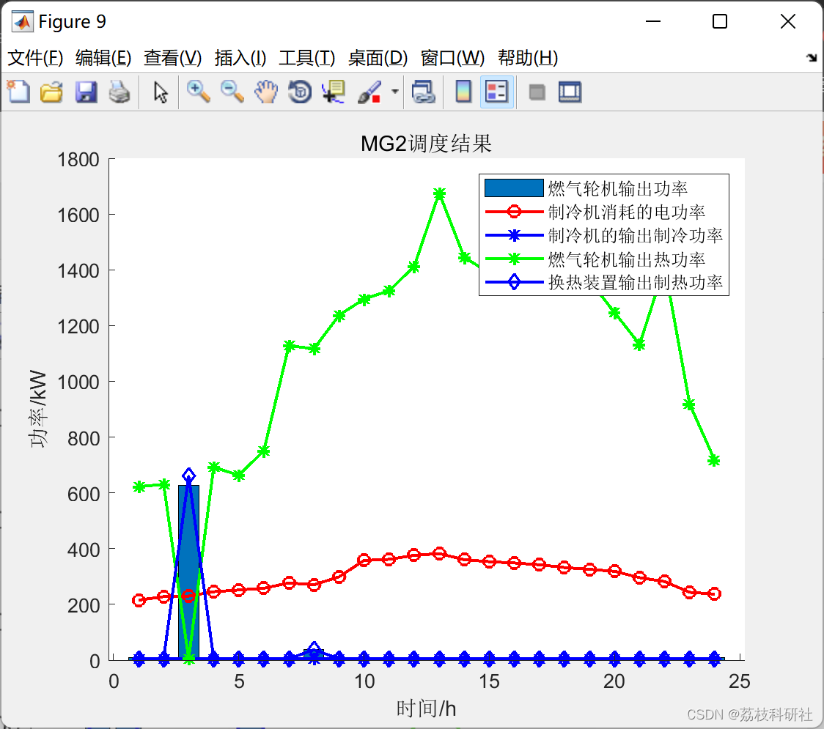This screenshot has width=824, height=729.
Task: Click the New Figure toolbar icon
Action: click(x=18, y=92)
